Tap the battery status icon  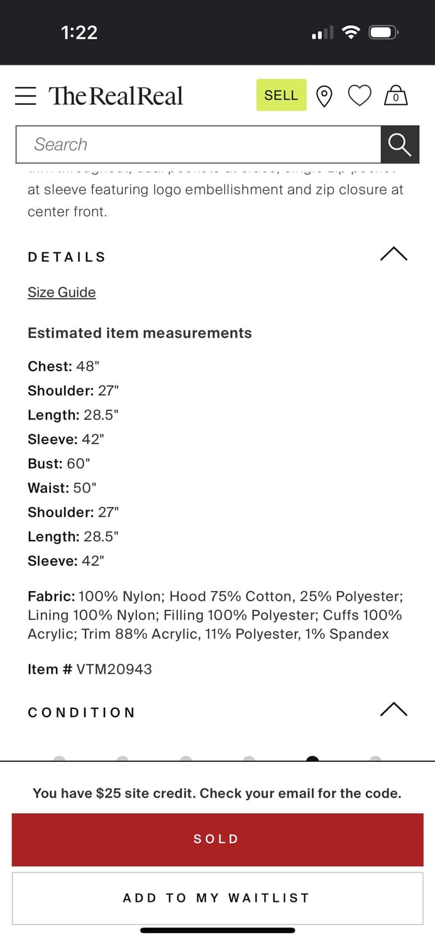point(383,32)
